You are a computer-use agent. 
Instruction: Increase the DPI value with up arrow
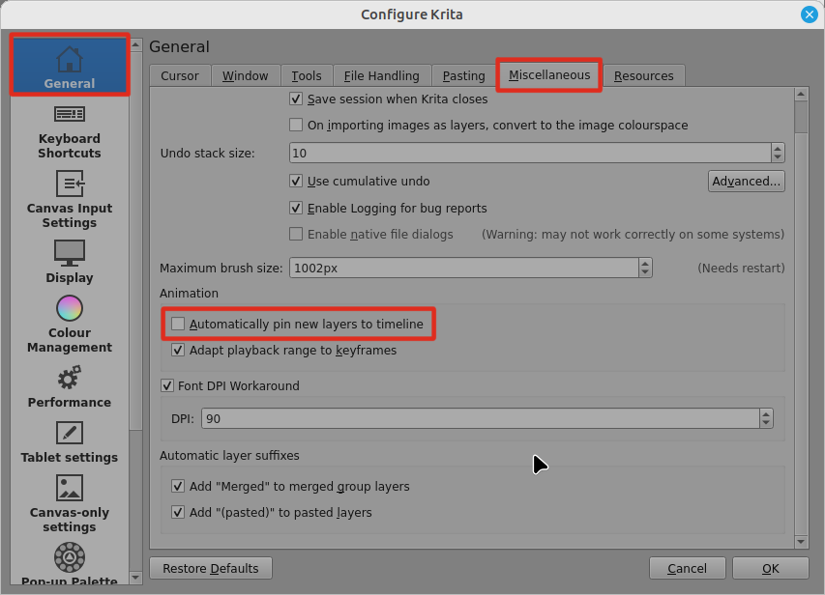[766, 413]
